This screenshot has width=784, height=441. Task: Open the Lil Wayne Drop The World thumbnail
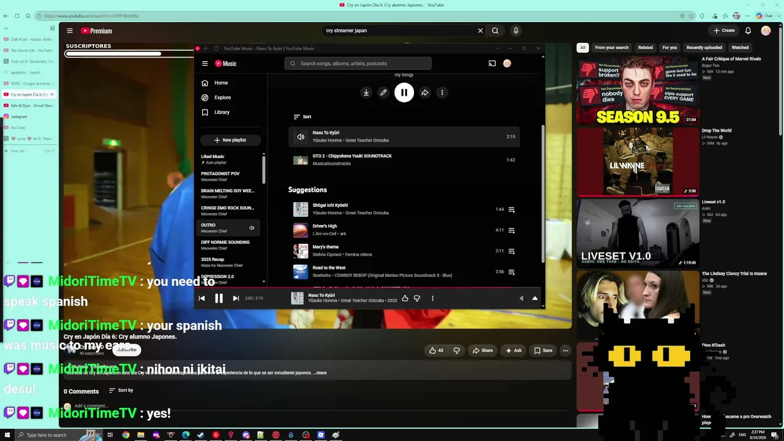(x=638, y=161)
